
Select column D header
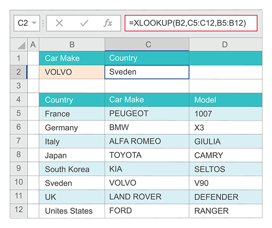pyautogui.click(x=226, y=44)
